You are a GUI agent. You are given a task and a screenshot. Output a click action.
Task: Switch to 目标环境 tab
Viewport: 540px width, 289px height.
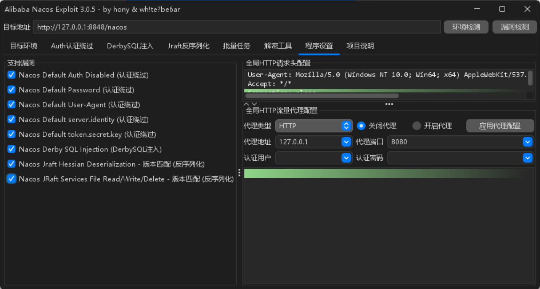coord(24,46)
